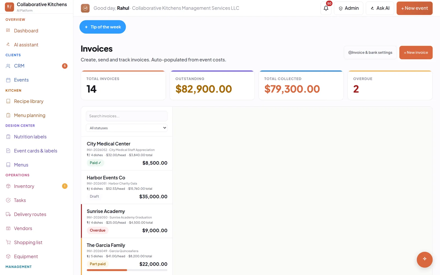Click the Shopping list cart icon
This screenshot has height=275, width=440.
pos(8,242)
